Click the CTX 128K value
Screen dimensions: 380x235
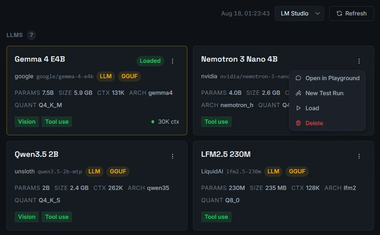point(313,188)
